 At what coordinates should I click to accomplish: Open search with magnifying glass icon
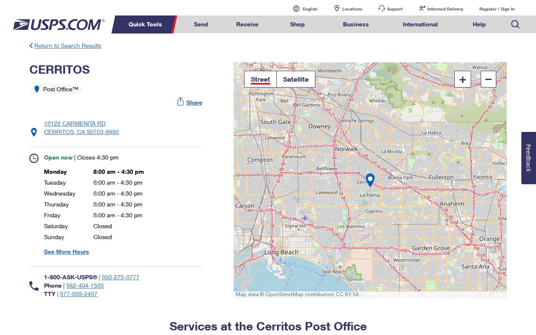pyautogui.click(x=515, y=24)
